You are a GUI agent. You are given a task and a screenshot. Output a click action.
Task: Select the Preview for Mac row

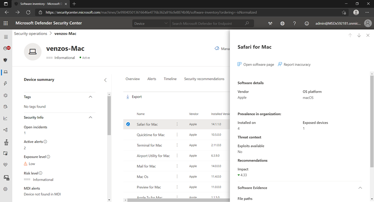tap(177, 187)
